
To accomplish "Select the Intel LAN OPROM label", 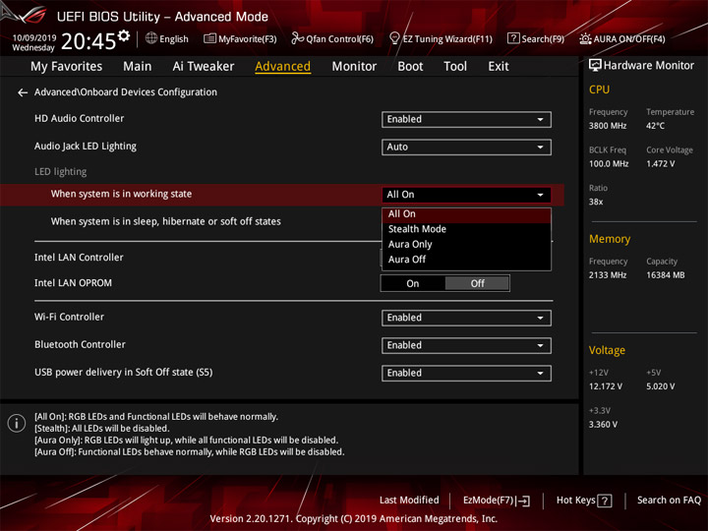I will (73, 283).
